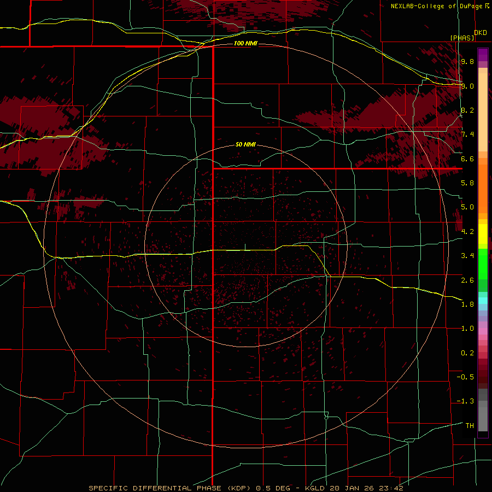
Task: Select the 6.6 scale value
Action: 467,159
